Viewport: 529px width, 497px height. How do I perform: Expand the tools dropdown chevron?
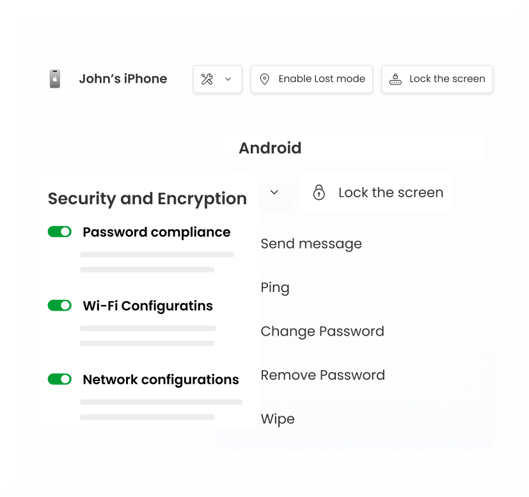tap(228, 79)
